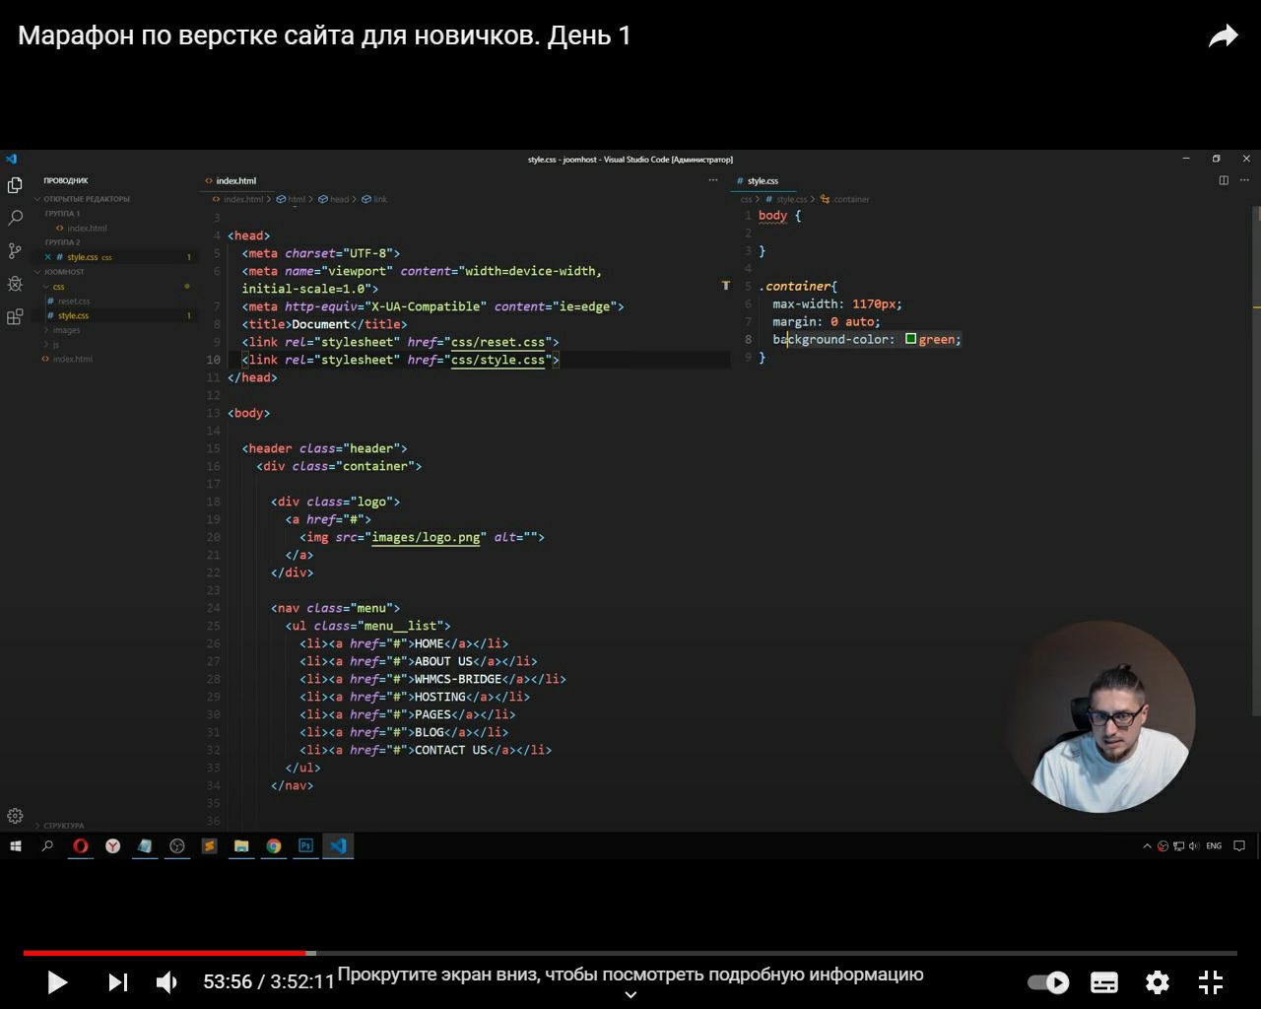
Task: Open File Explorer from the taskbar
Action: (x=241, y=845)
